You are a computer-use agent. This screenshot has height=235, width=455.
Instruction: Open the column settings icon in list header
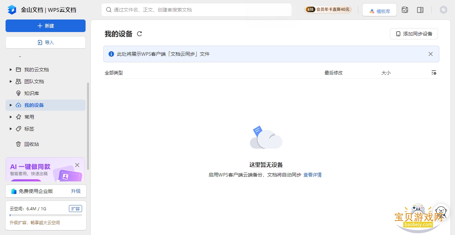434,73
